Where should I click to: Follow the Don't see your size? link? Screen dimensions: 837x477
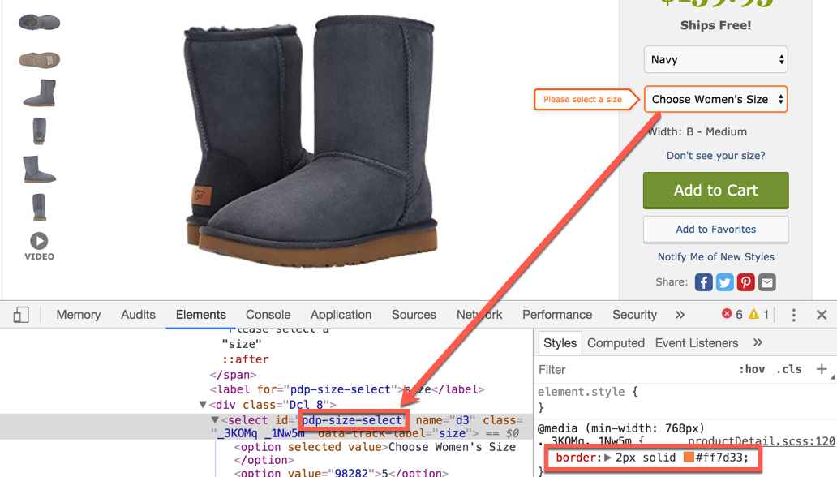pyautogui.click(x=715, y=156)
